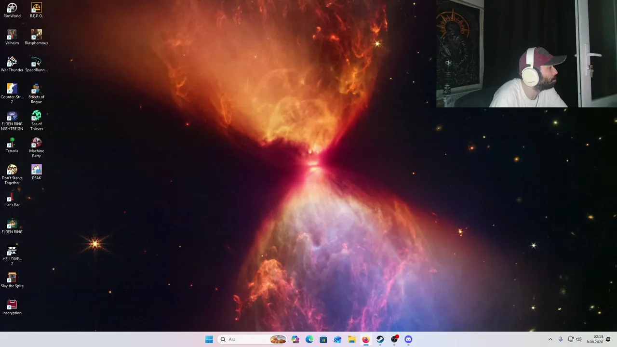Select the Liar's Bar desktop icon
This screenshot has height=347, width=617.
pyautogui.click(x=12, y=199)
